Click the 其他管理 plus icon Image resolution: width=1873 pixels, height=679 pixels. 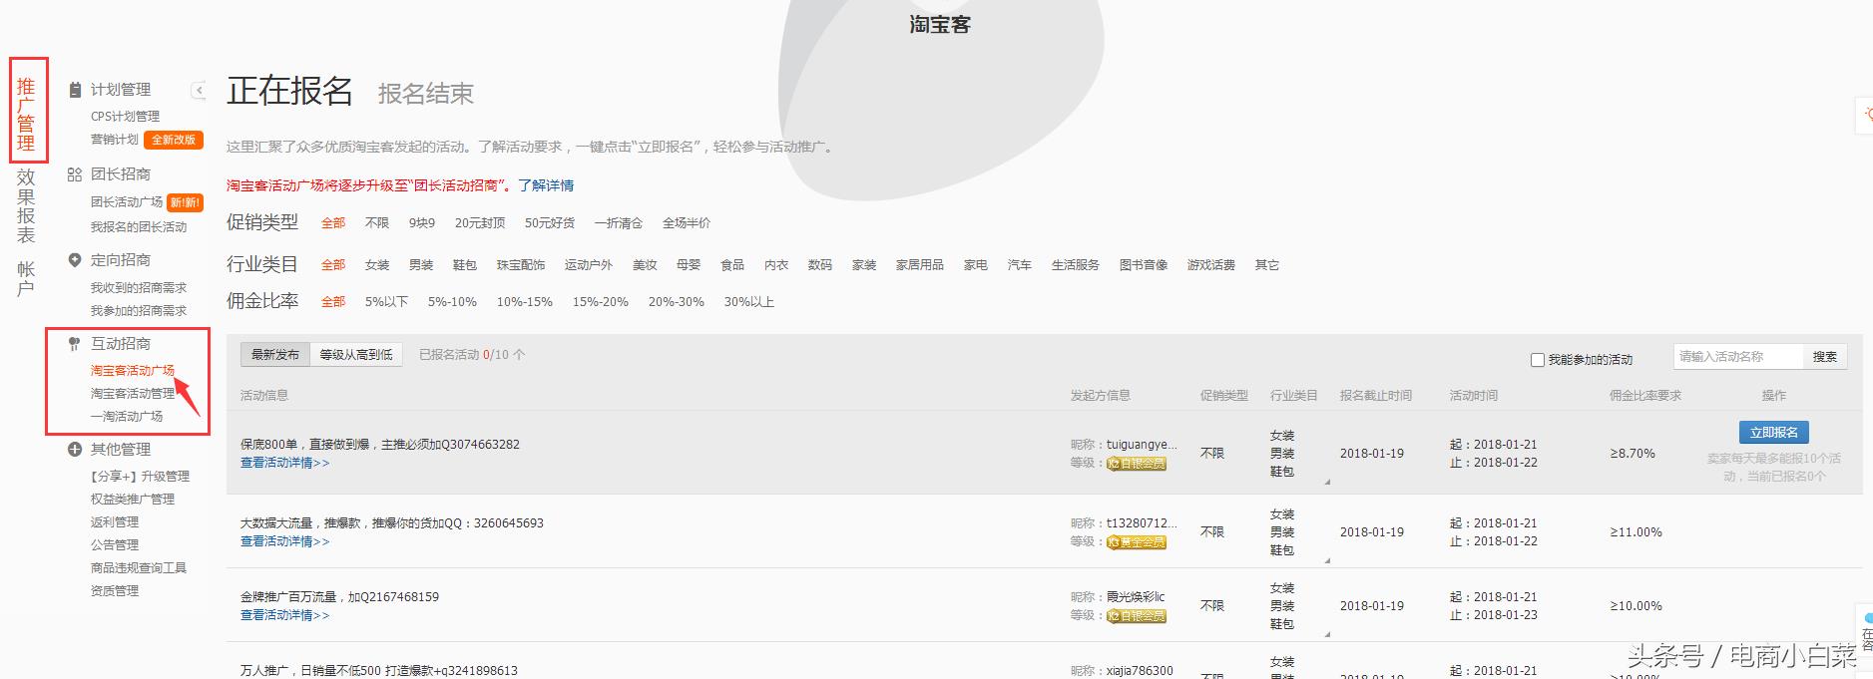point(75,449)
